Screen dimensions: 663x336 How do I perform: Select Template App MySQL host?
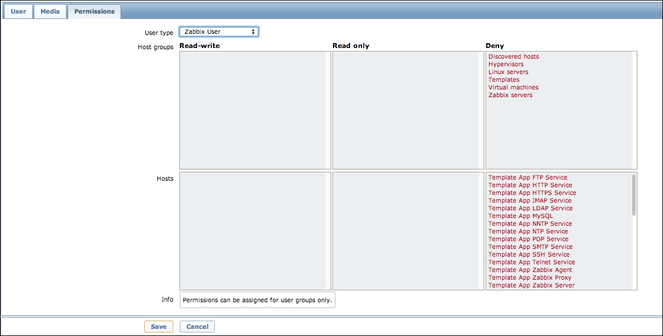coord(521,216)
